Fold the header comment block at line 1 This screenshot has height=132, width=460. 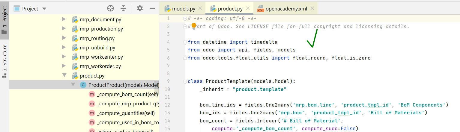185,19
